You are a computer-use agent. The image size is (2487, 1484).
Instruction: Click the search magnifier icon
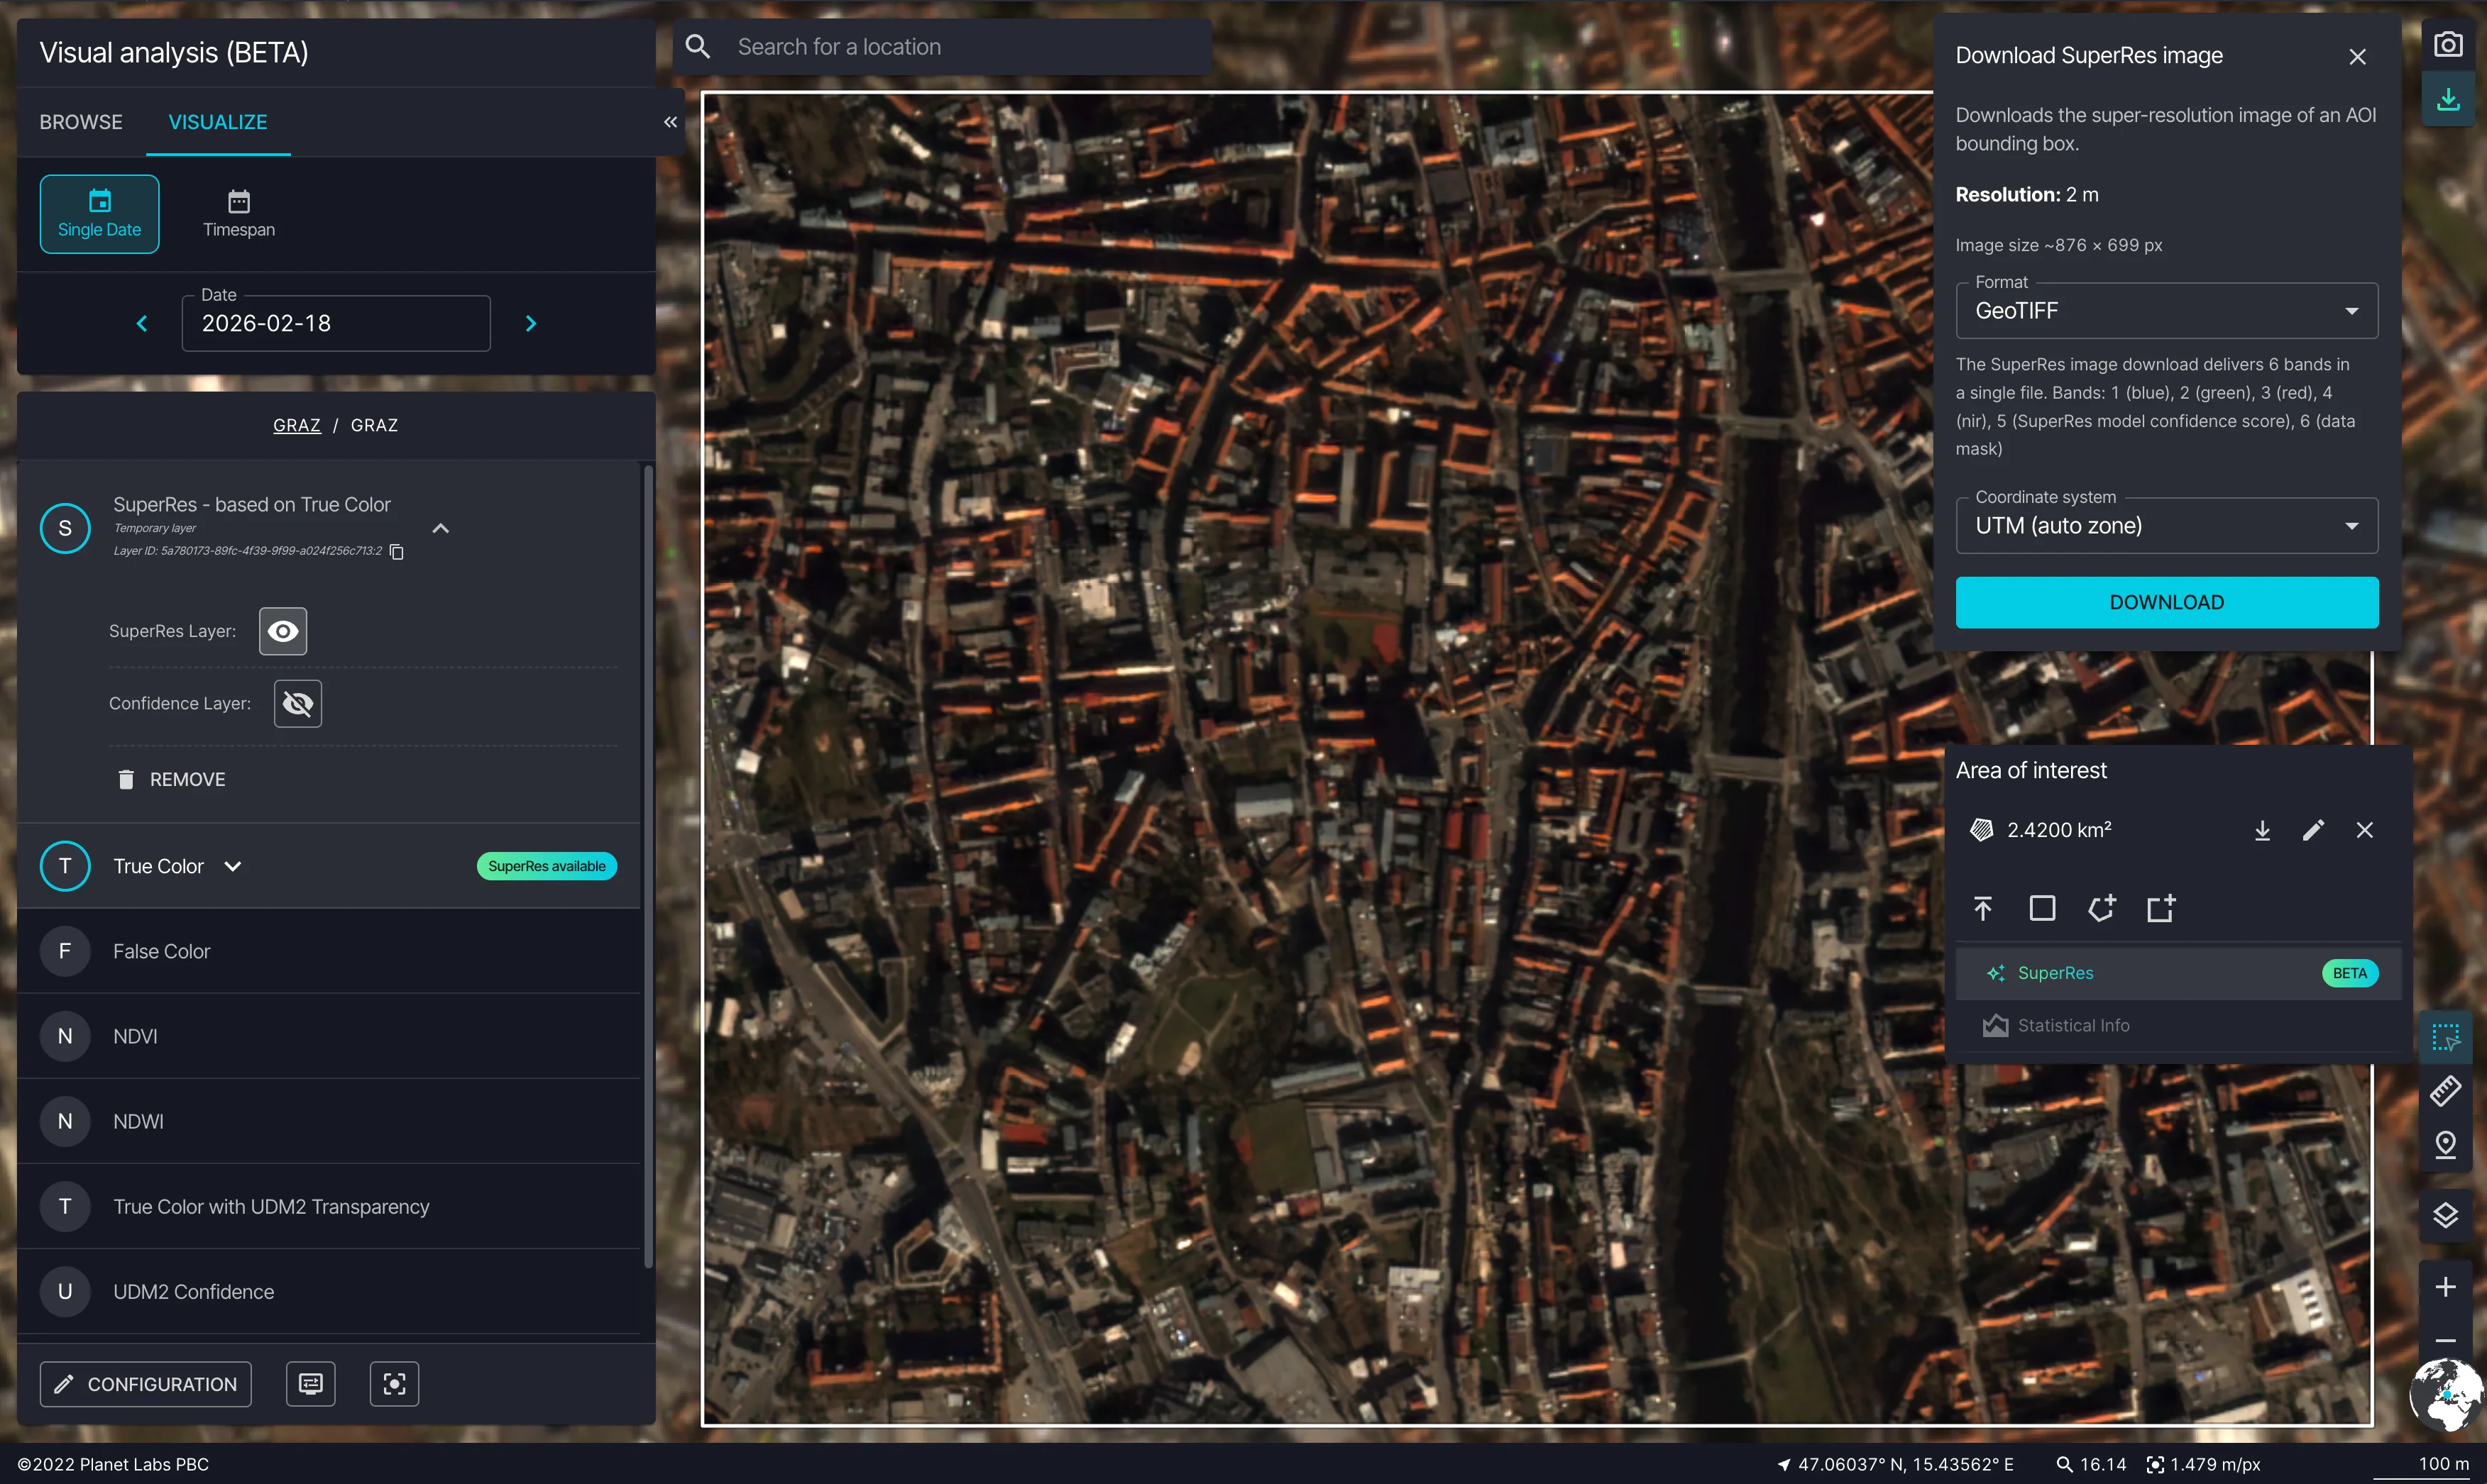coord(698,47)
